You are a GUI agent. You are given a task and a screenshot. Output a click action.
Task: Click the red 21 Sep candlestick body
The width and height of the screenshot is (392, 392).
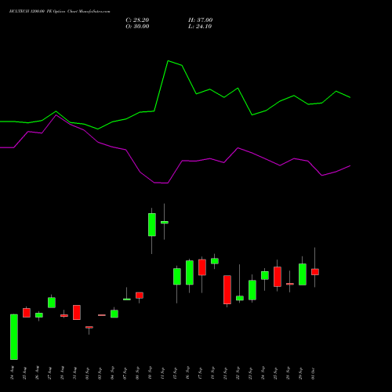[227, 289]
